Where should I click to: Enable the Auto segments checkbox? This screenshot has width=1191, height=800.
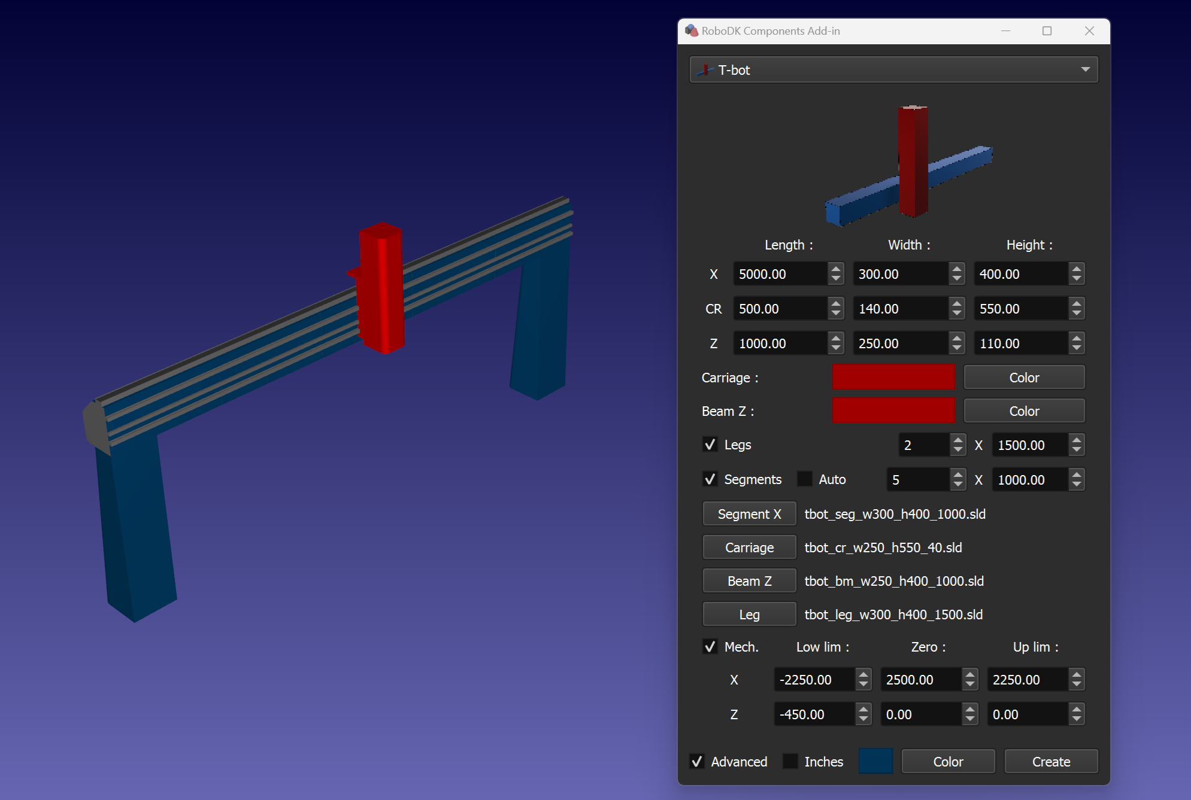point(805,479)
